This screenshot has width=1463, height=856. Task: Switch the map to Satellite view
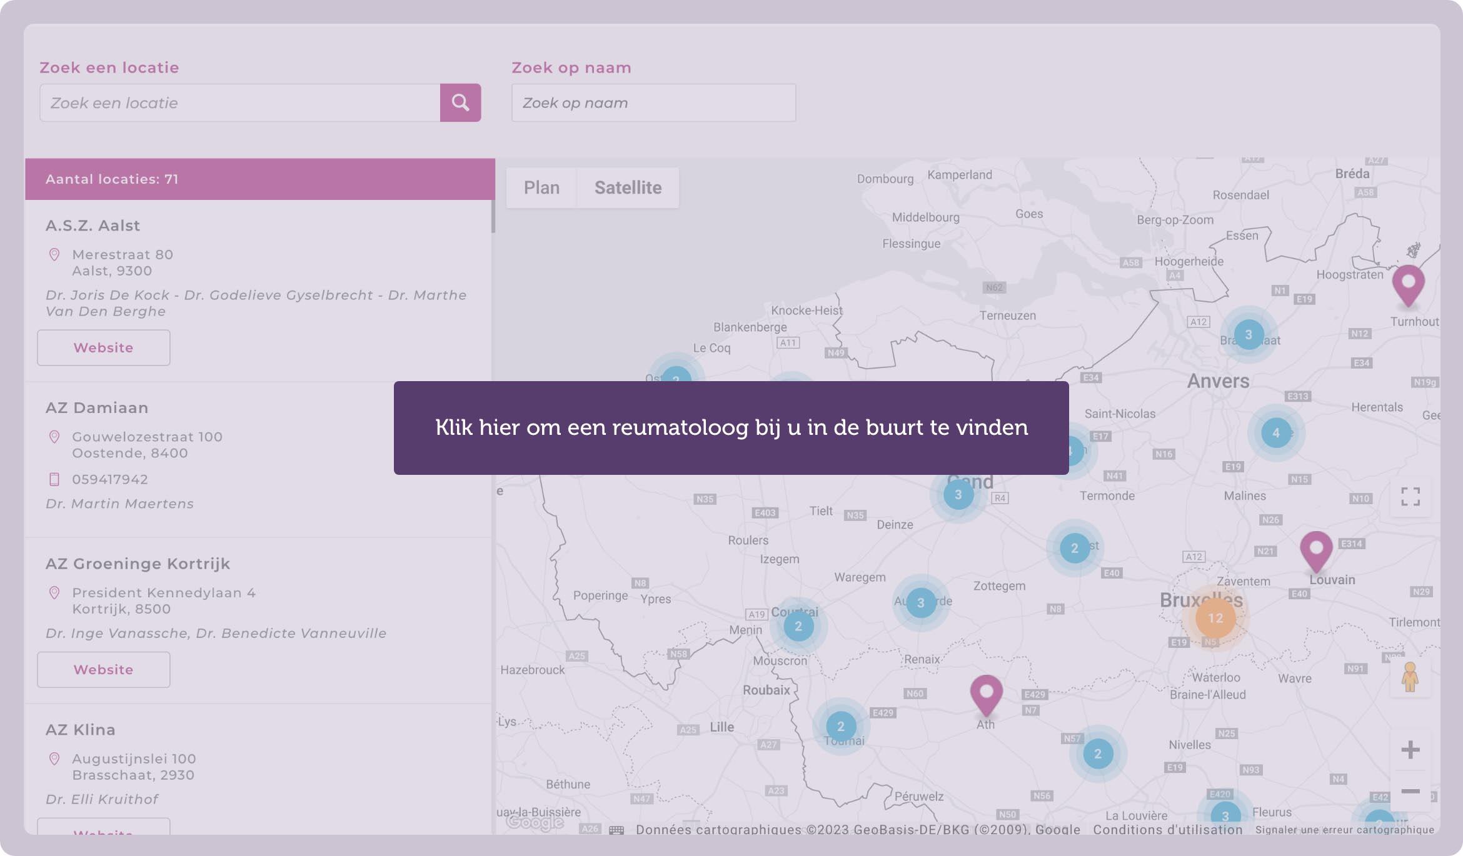(x=628, y=187)
